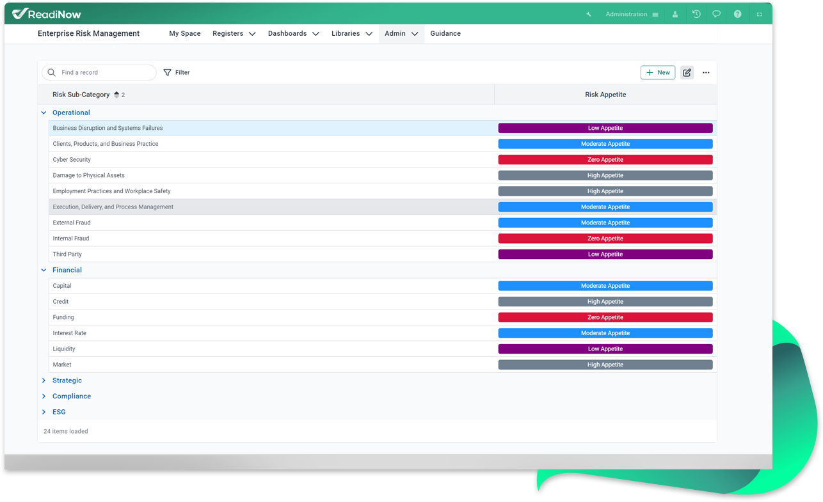Open the Libraries dropdown menu
The height and width of the screenshot is (502, 823).
[x=352, y=33]
